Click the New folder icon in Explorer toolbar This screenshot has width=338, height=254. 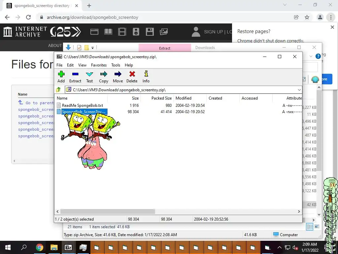(x=86, y=48)
